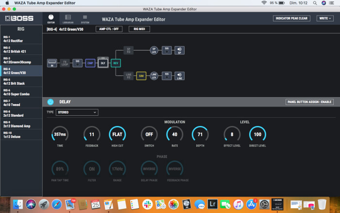Open the delay TYPE dropdown showing STEREO
This screenshot has height=213, width=340.
pyautogui.click(x=77, y=112)
